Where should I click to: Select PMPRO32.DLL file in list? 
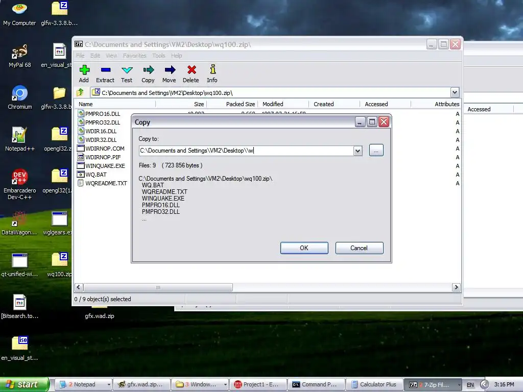[x=99, y=122]
